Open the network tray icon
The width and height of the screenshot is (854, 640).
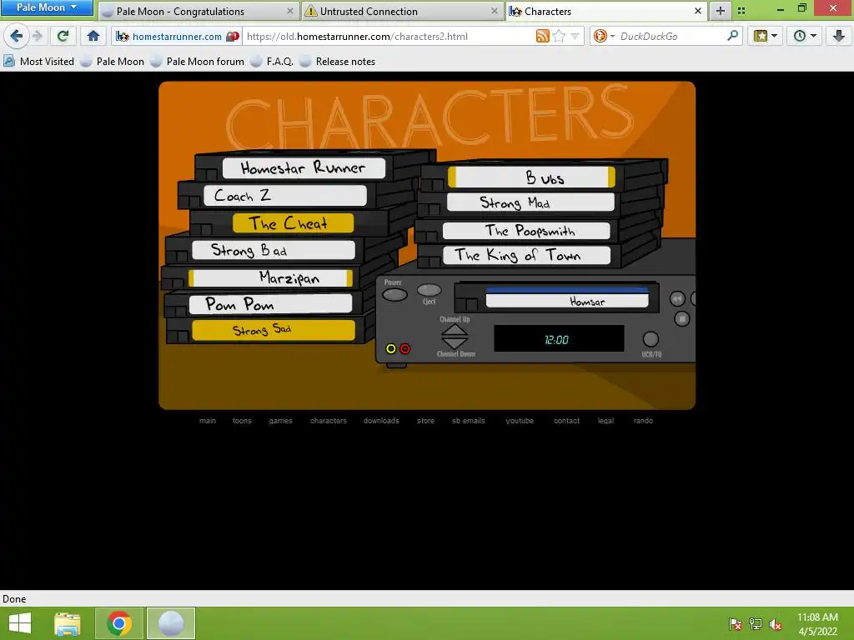[x=756, y=624]
